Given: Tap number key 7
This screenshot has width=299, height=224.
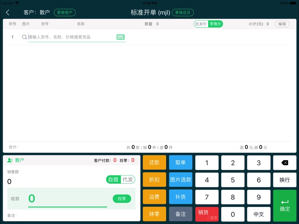Looking at the screenshot, I should tap(207, 197).
